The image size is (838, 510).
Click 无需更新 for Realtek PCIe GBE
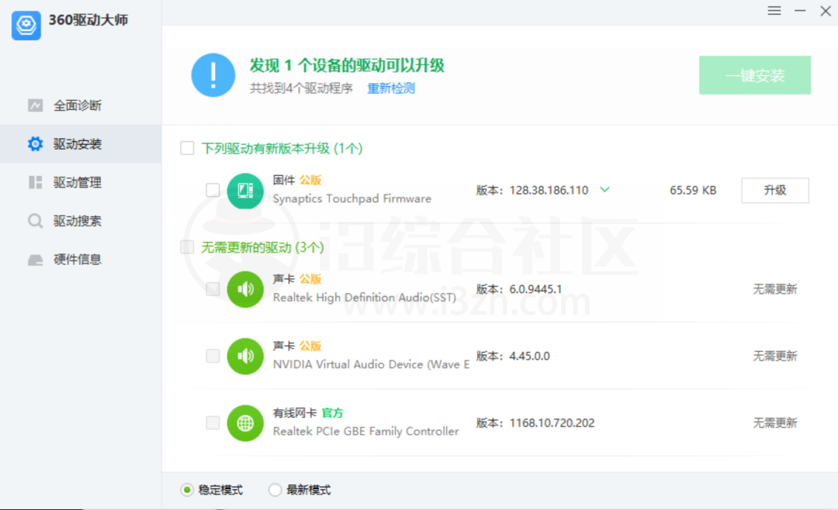pyautogui.click(x=775, y=423)
